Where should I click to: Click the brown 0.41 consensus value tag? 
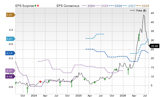(11, 15)
